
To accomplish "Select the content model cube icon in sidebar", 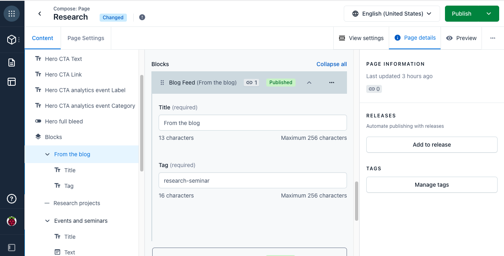I will coord(12,39).
